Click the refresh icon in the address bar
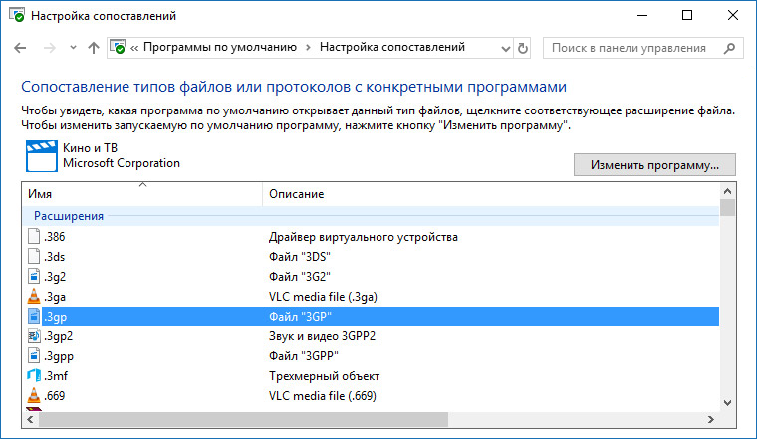Image resolution: width=757 pixels, height=439 pixels. pyautogui.click(x=522, y=48)
